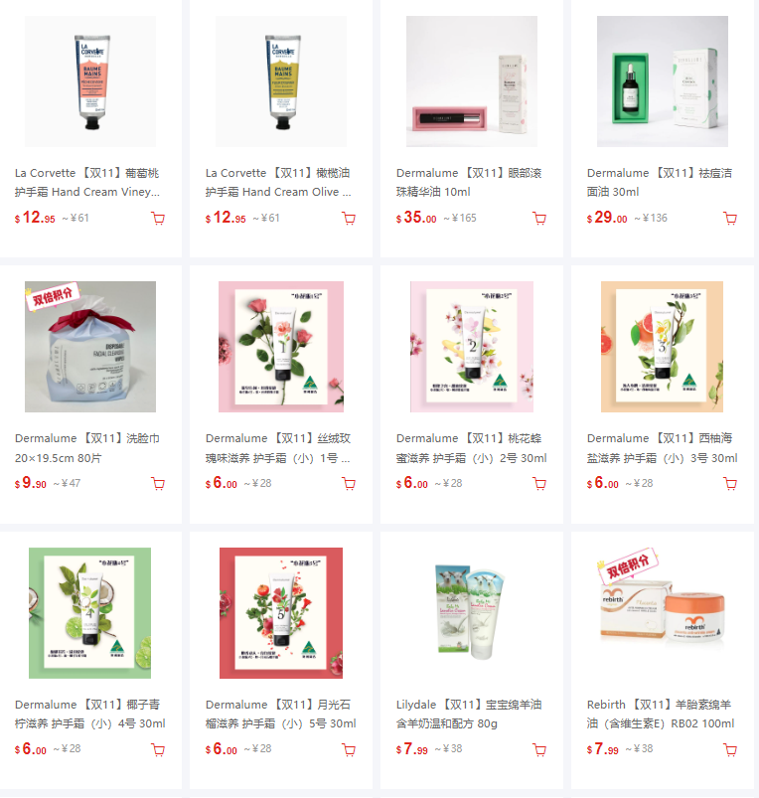The height and width of the screenshot is (798, 759).
Task: Add Dermalume 2号 桃花蜂蜜 hand cream to cart
Action: 539,484
